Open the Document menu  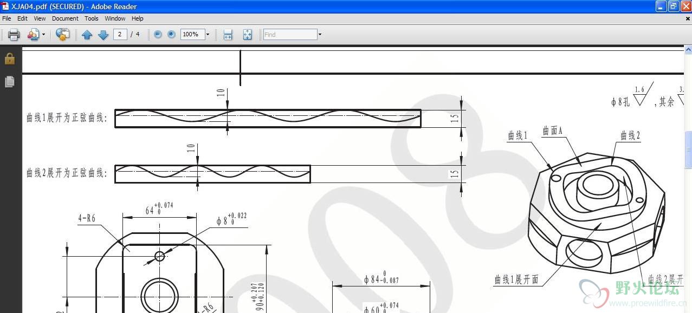coord(65,18)
